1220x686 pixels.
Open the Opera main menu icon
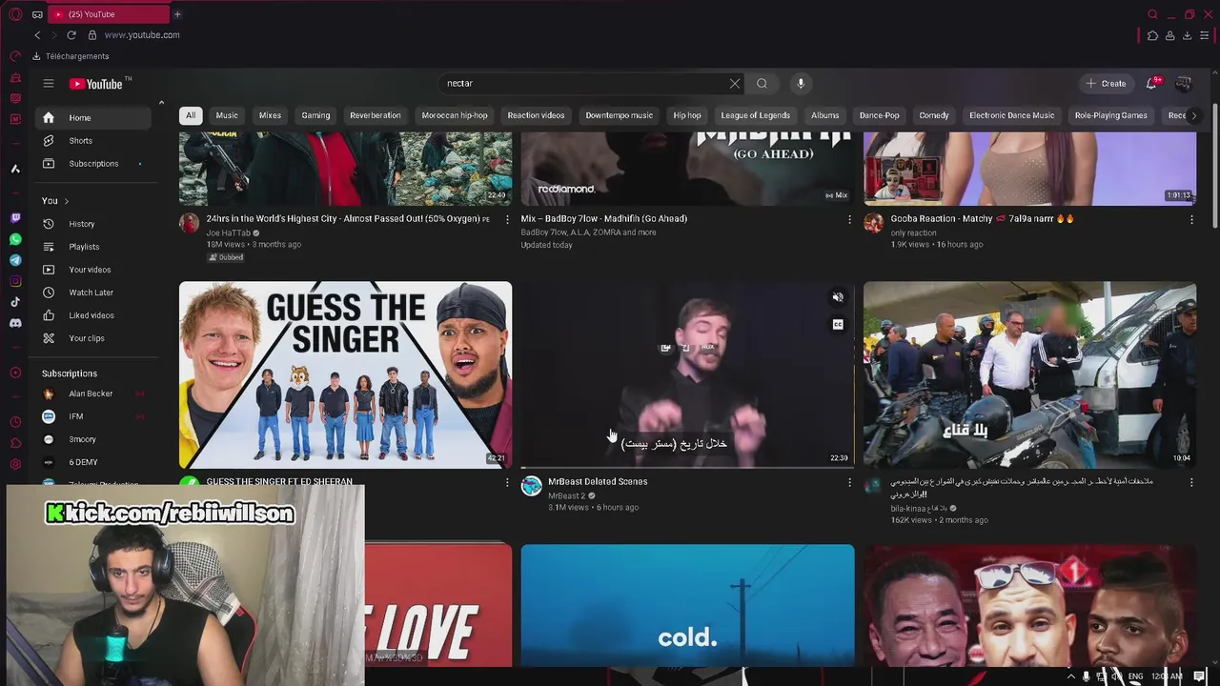click(x=15, y=14)
